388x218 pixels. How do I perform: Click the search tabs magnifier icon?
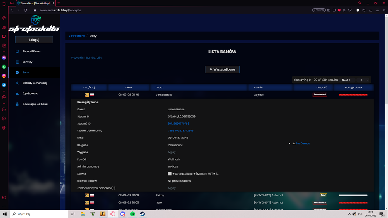coord(360,3)
